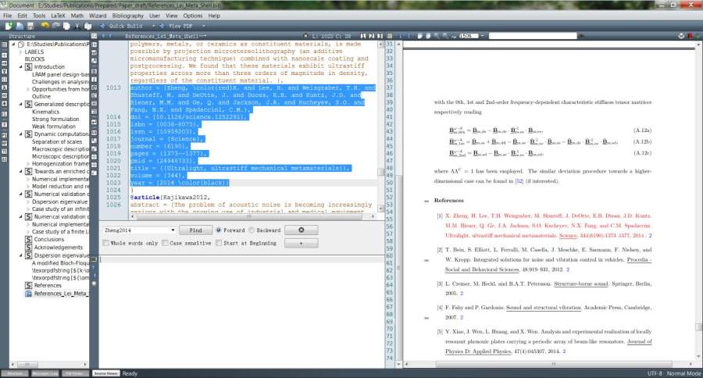
Task: Close the find panel with X button
Action: click(x=301, y=230)
